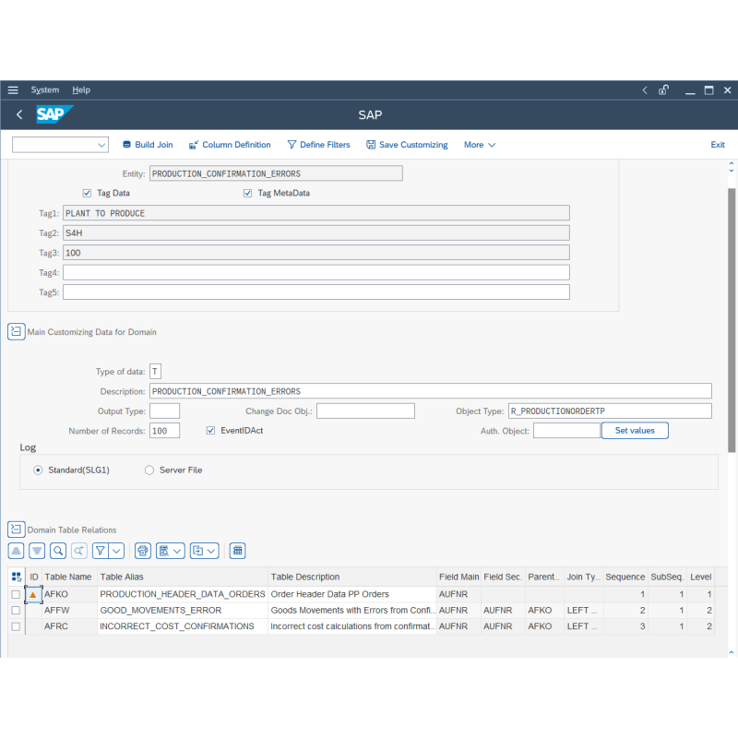Screen dimensions: 738x738
Task: Click the Set values button
Action: tap(635, 430)
